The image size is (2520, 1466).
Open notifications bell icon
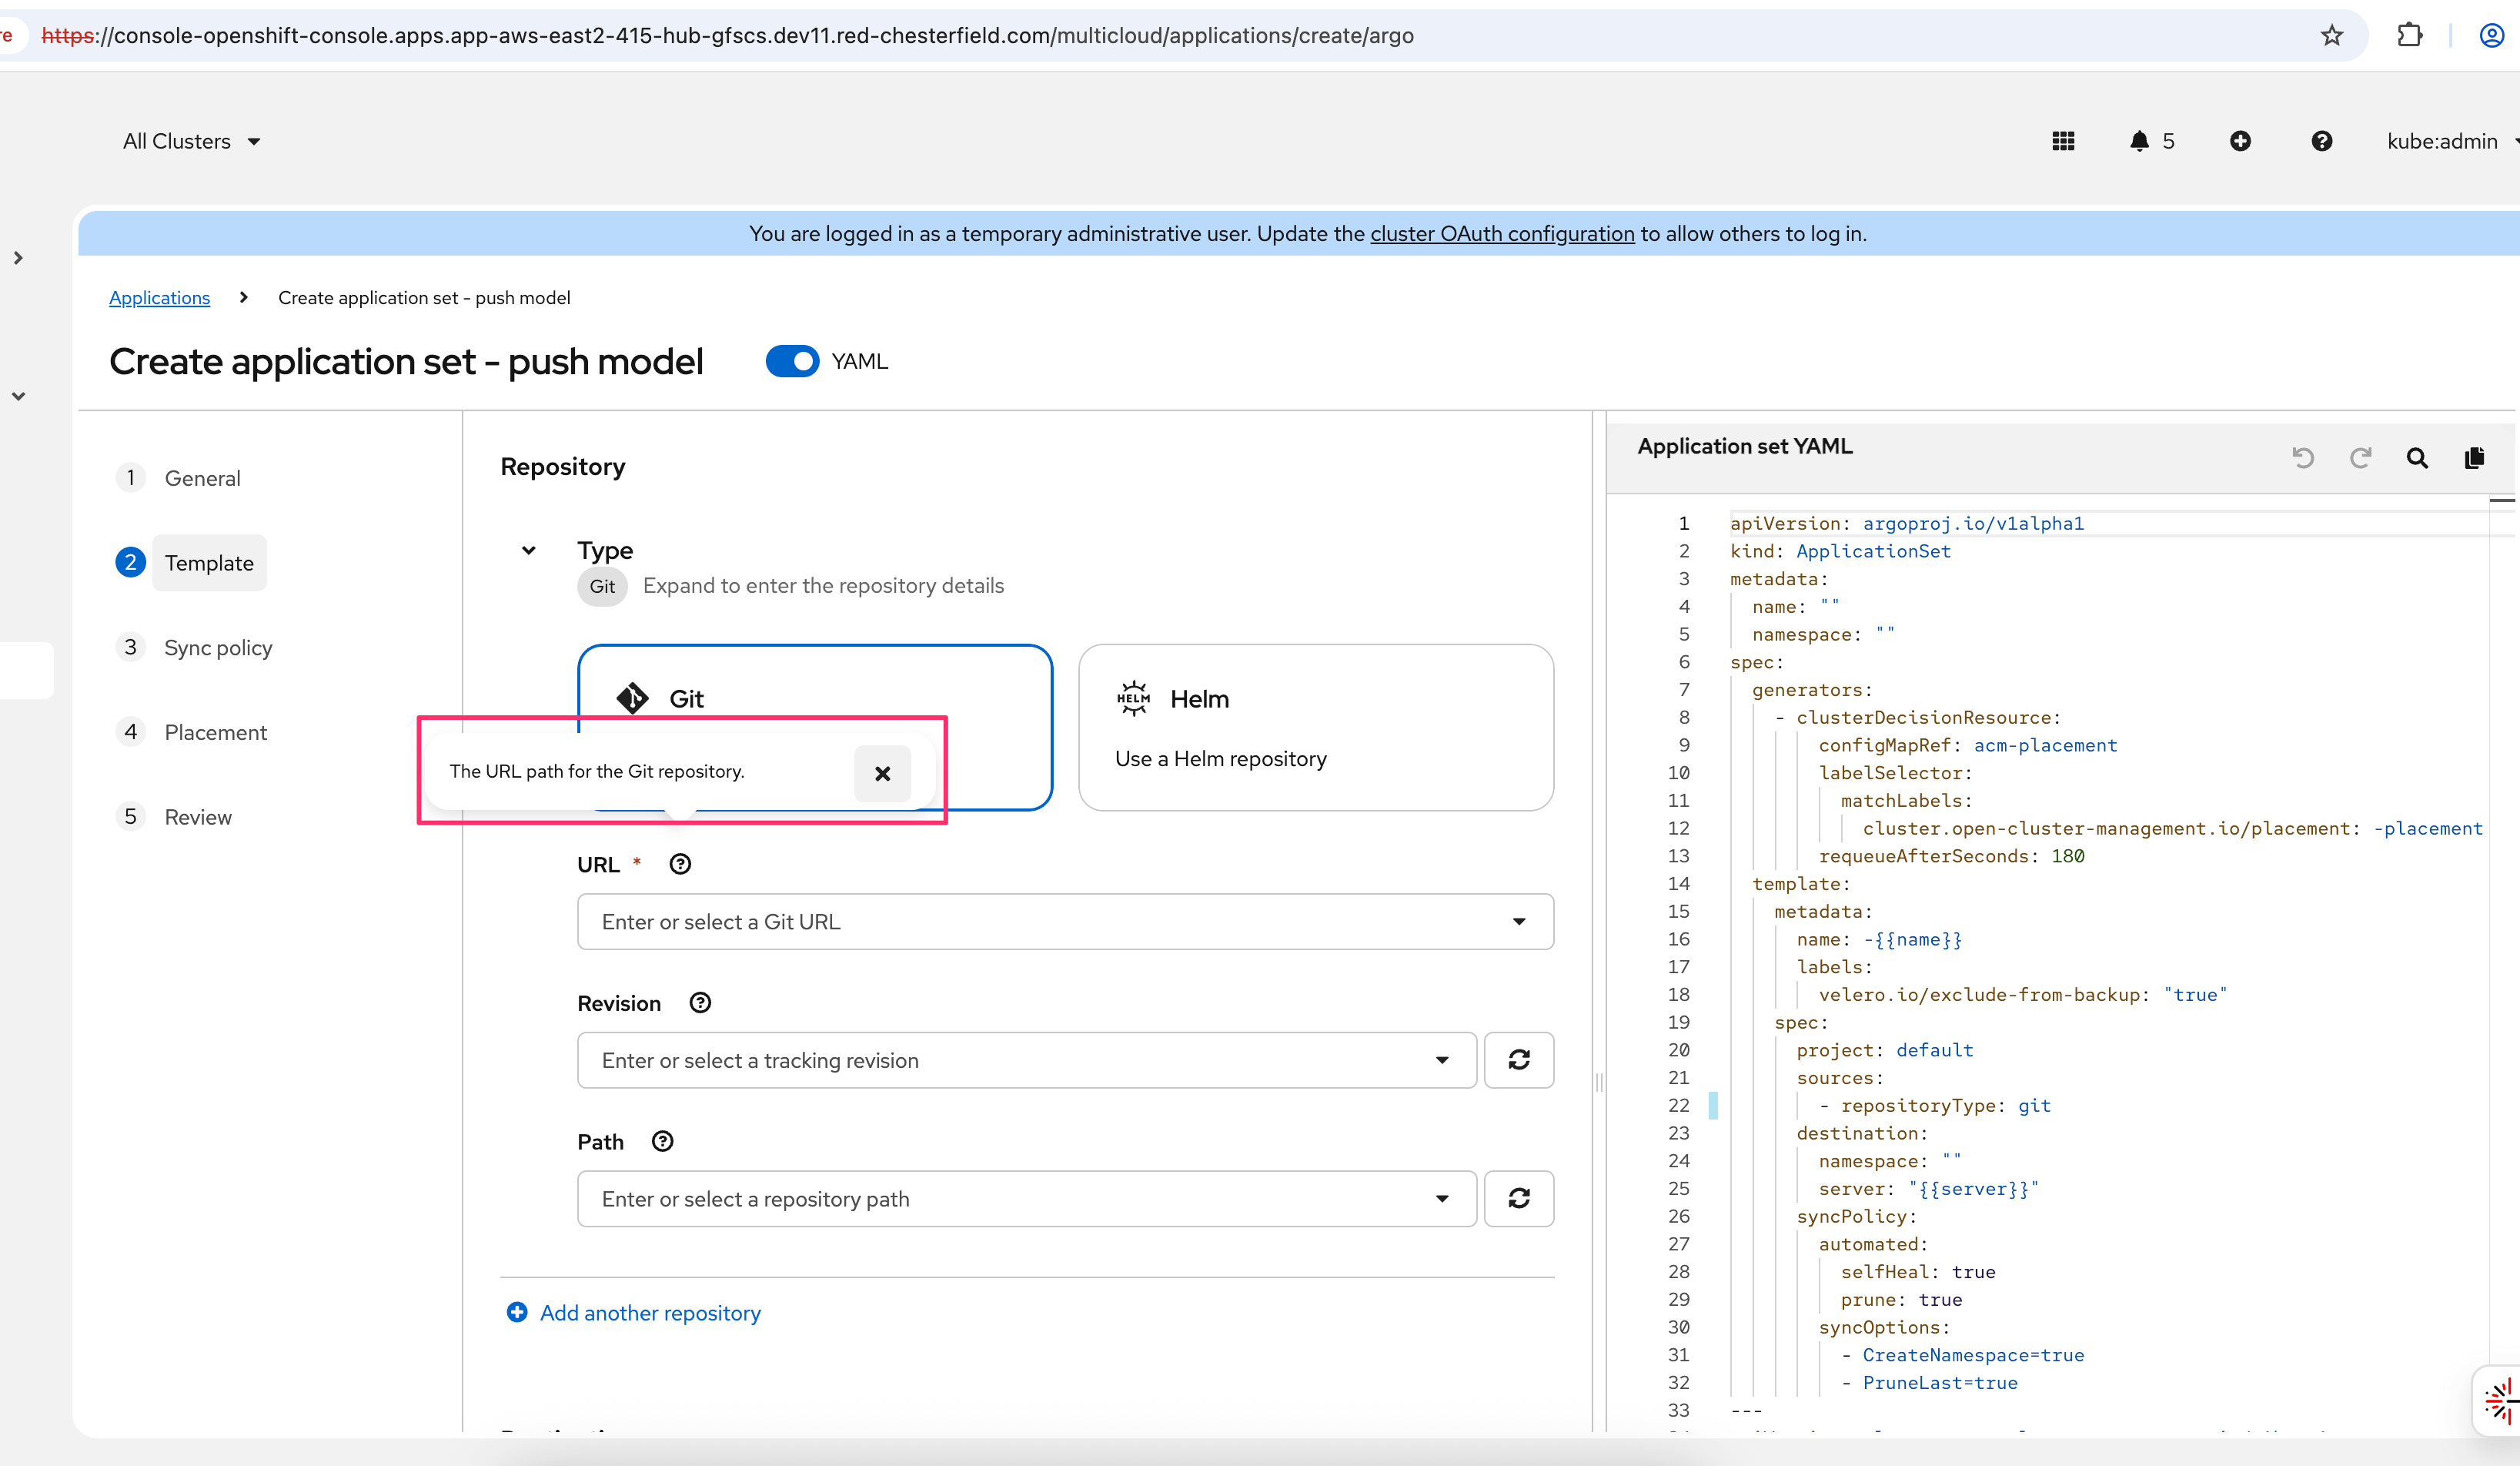[x=2139, y=141]
